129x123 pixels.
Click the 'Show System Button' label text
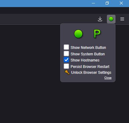coord(88,54)
